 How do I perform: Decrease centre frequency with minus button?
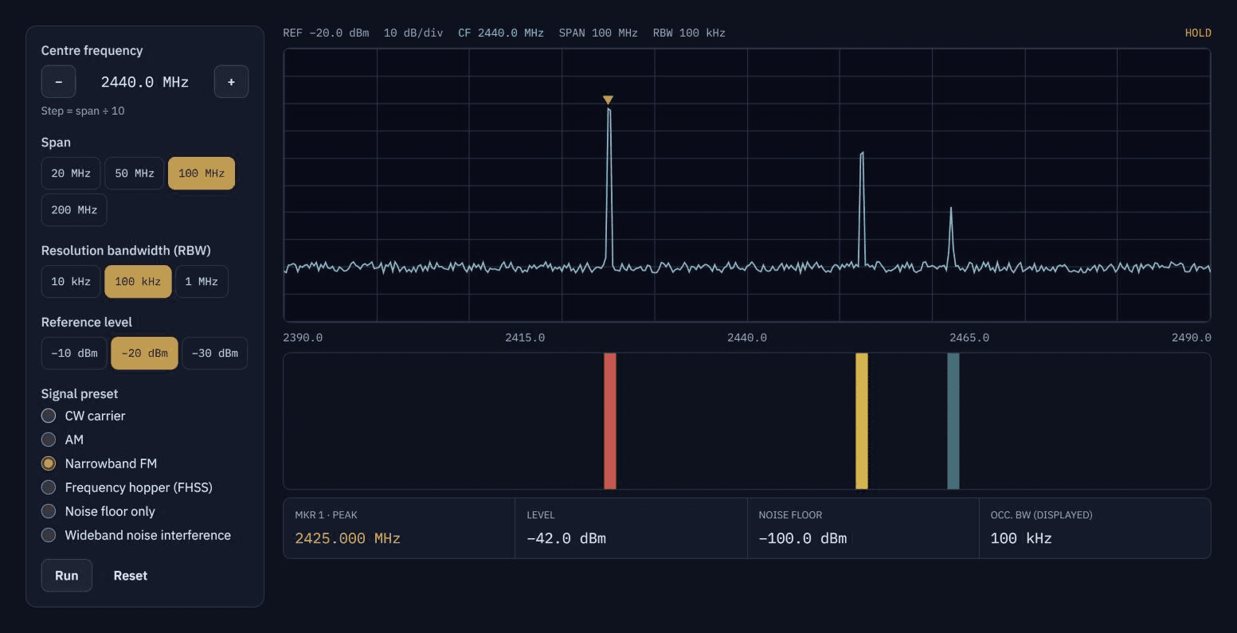click(x=58, y=82)
